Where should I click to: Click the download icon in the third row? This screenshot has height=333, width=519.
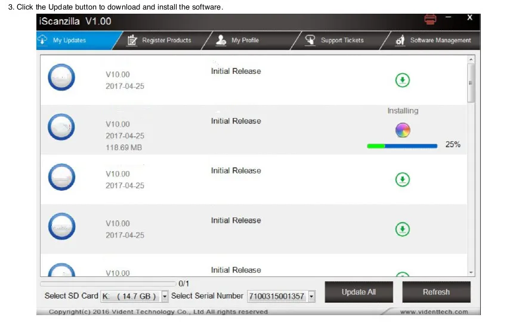(x=403, y=179)
